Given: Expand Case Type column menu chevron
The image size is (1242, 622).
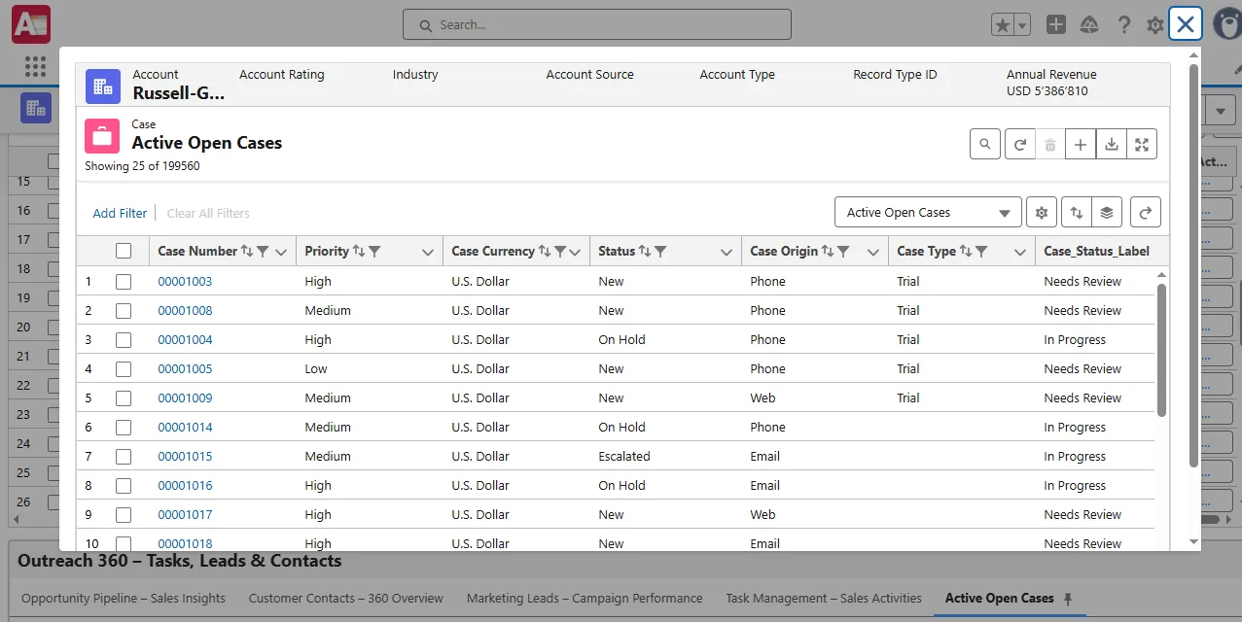Looking at the screenshot, I should pyautogui.click(x=1019, y=252).
